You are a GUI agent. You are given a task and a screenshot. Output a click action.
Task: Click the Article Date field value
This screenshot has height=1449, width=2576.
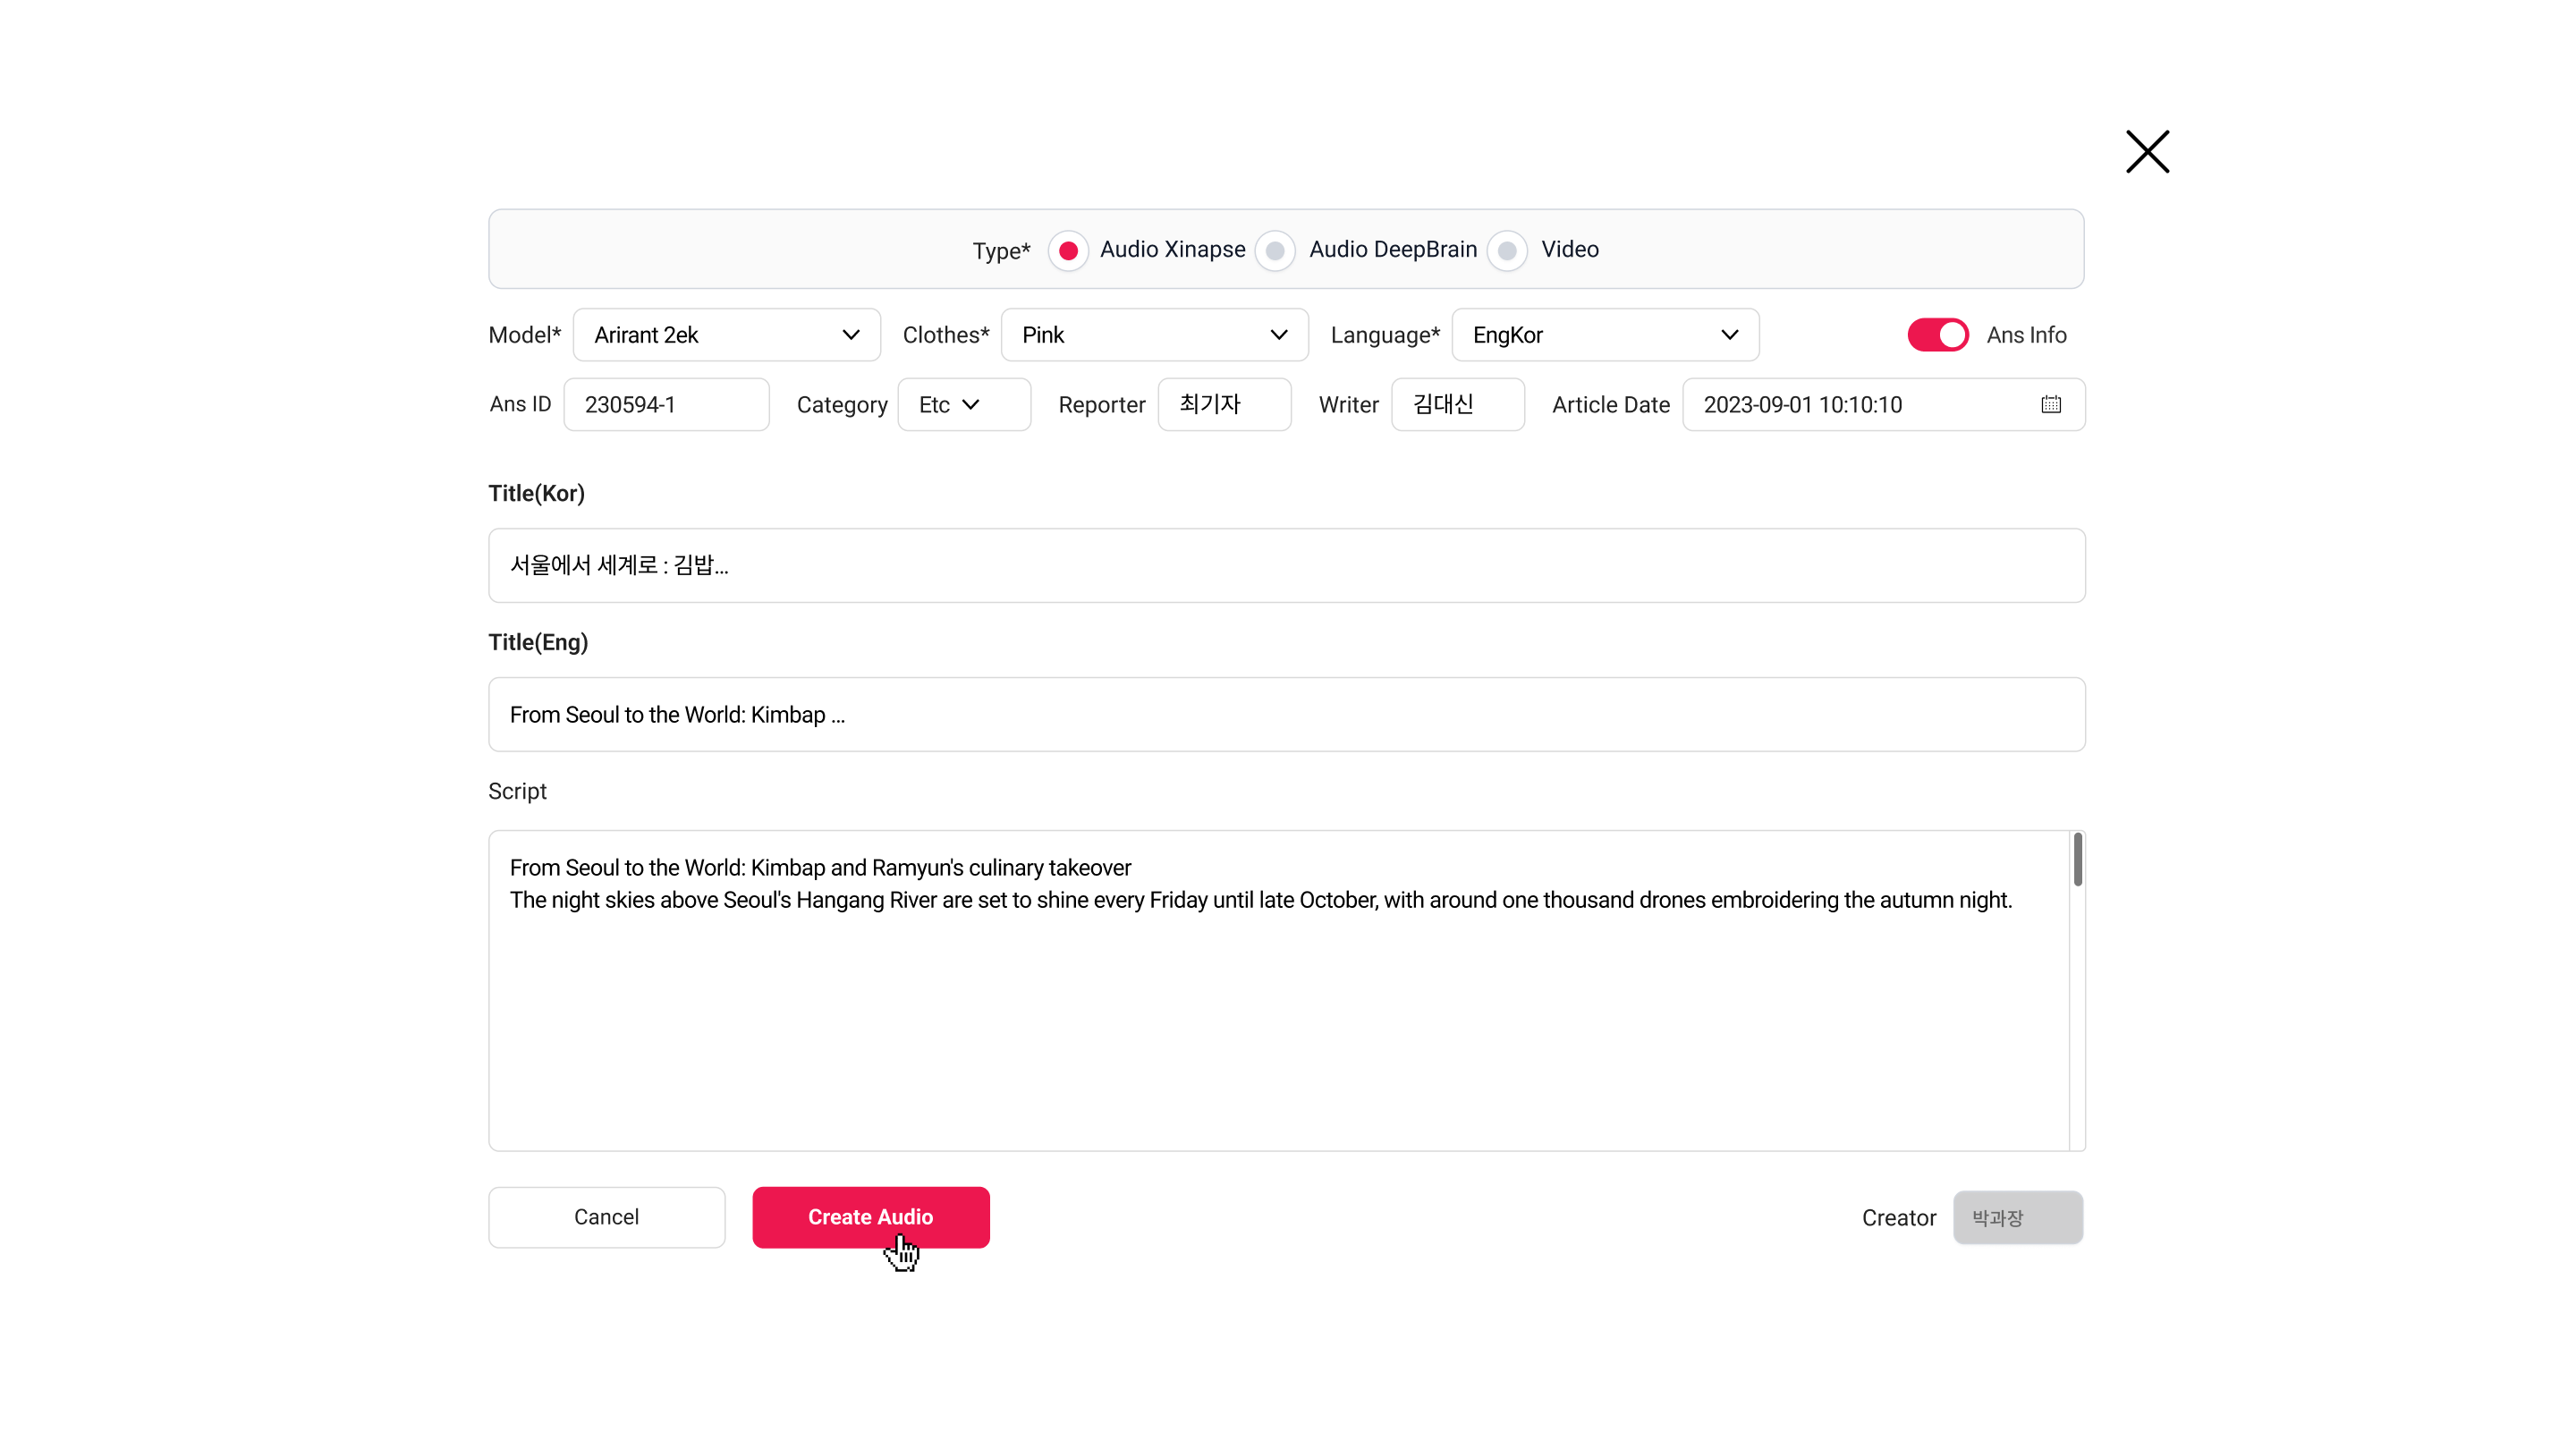[1802, 404]
